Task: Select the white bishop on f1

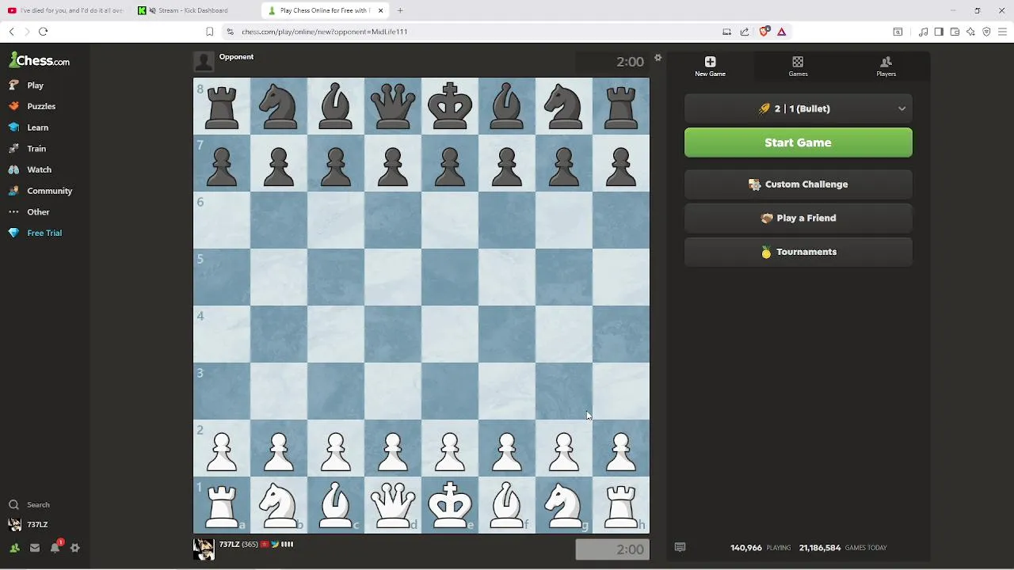Action: click(507, 505)
